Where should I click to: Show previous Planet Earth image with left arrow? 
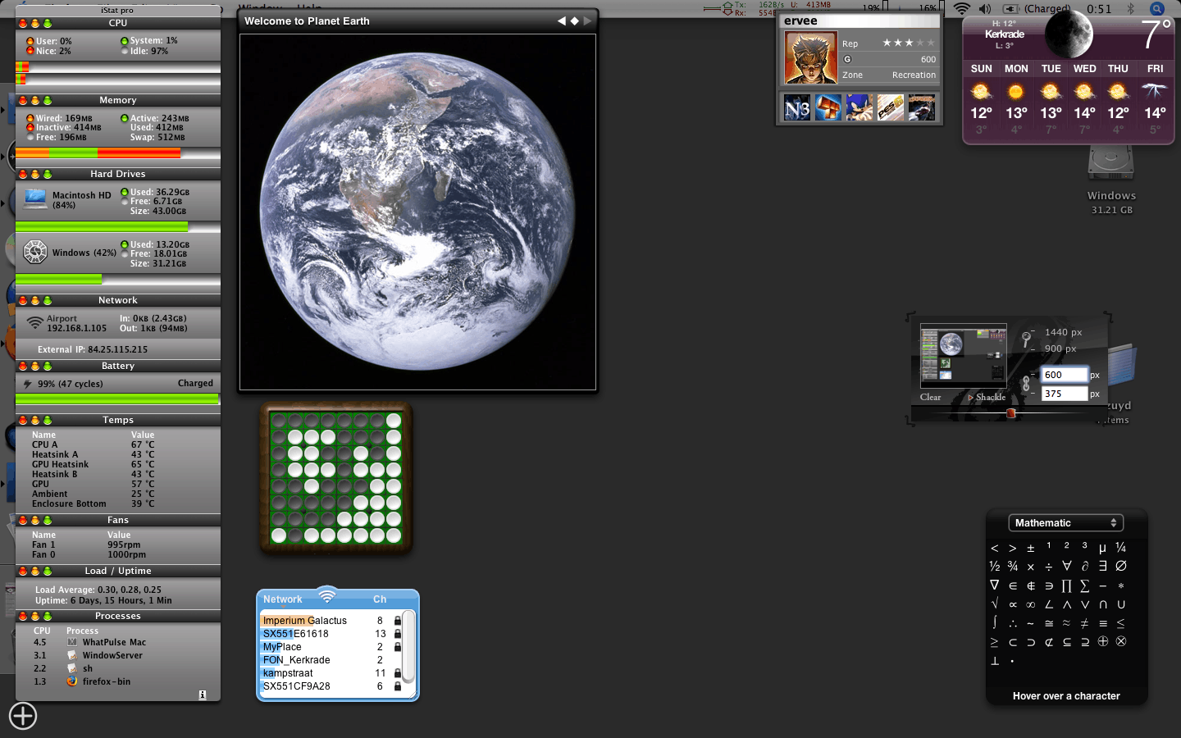[562, 20]
